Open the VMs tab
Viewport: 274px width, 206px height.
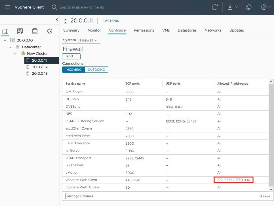point(166,30)
